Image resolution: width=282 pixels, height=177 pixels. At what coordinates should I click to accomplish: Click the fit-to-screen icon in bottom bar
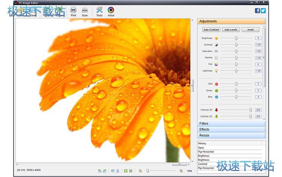click(x=130, y=171)
